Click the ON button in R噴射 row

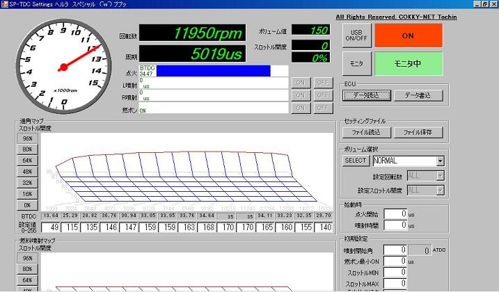point(301,95)
